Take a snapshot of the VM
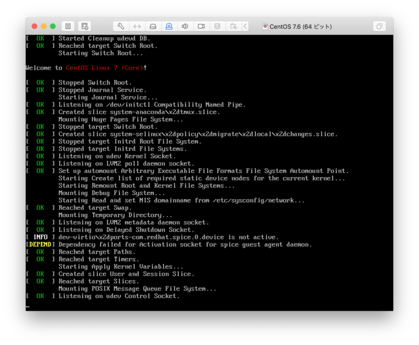This screenshot has width=419, height=345. [85, 26]
